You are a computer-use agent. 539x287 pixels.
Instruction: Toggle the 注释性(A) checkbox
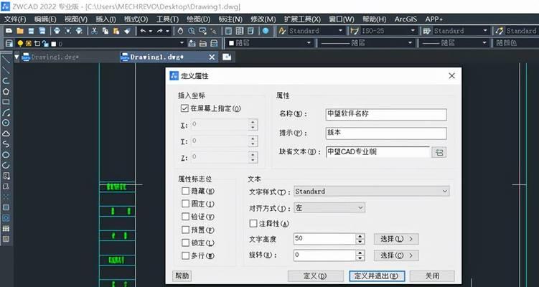click(x=253, y=224)
